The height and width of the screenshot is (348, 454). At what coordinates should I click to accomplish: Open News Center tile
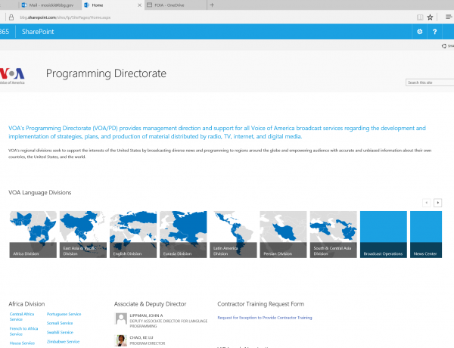click(x=426, y=235)
